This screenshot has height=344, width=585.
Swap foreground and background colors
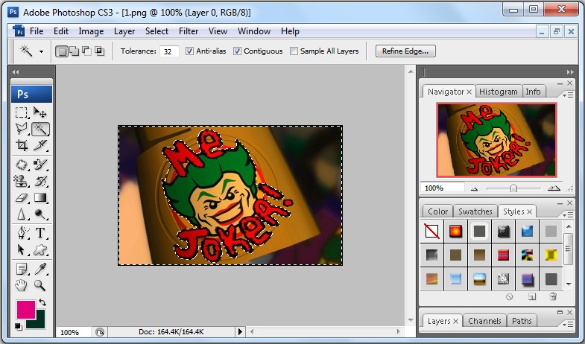42,302
